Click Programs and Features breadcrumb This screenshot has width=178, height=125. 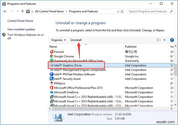pyautogui.click(x=83, y=11)
